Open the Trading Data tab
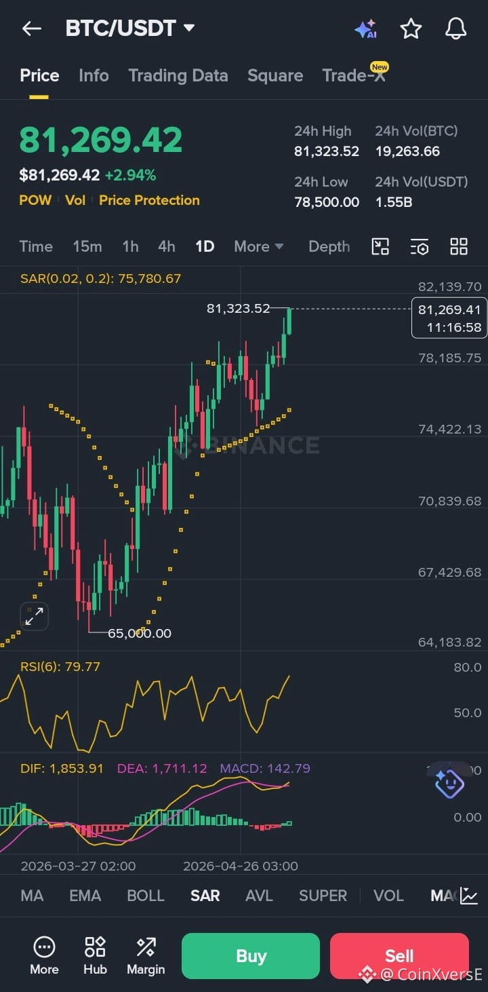The height and width of the screenshot is (992, 488). (x=178, y=75)
